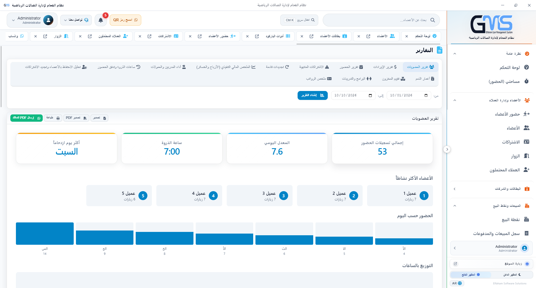The height and width of the screenshot is (288, 536).
Task: Open the ملخص الرواتب report
Action: (319, 79)
